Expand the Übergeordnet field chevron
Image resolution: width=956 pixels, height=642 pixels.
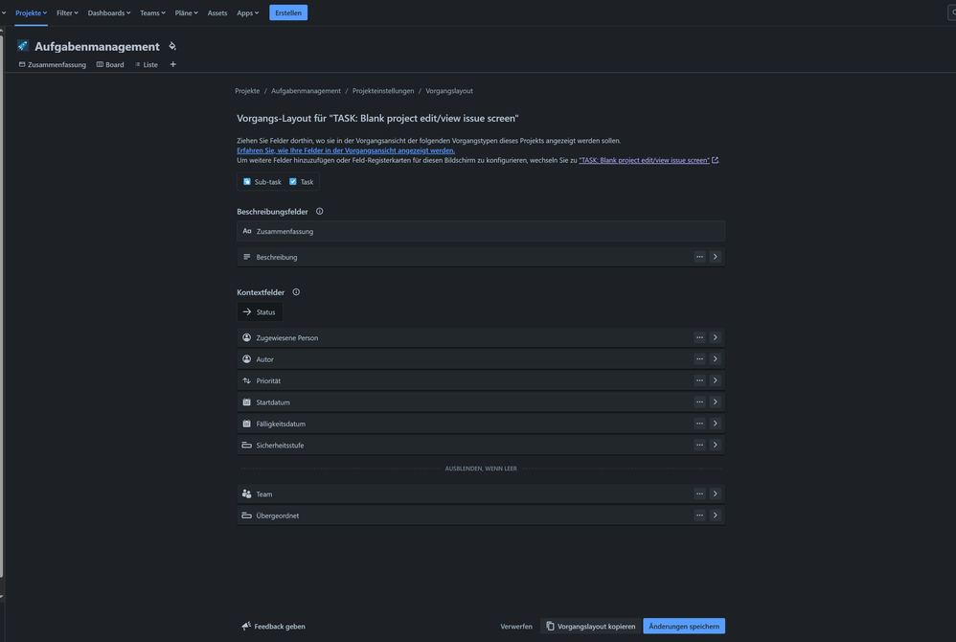716,516
